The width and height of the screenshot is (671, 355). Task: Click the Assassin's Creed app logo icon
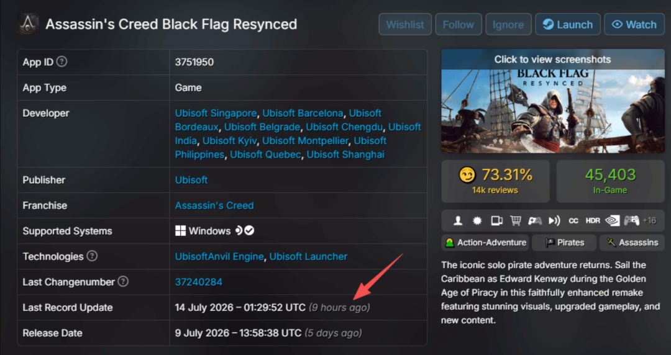[28, 24]
